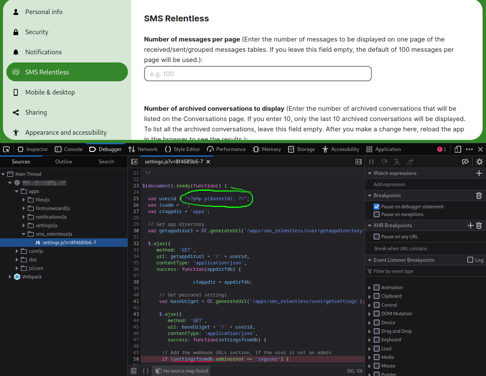
Task: Click the messages per page input field
Action: (x=258, y=74)
